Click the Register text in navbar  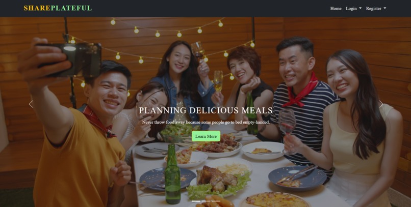tap(373, 8)
